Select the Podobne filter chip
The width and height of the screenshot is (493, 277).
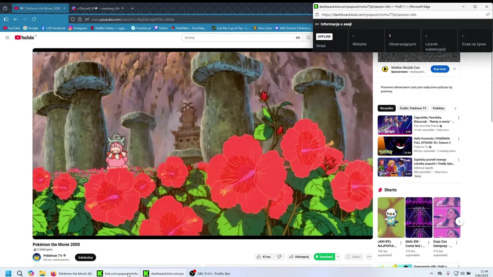438,108
